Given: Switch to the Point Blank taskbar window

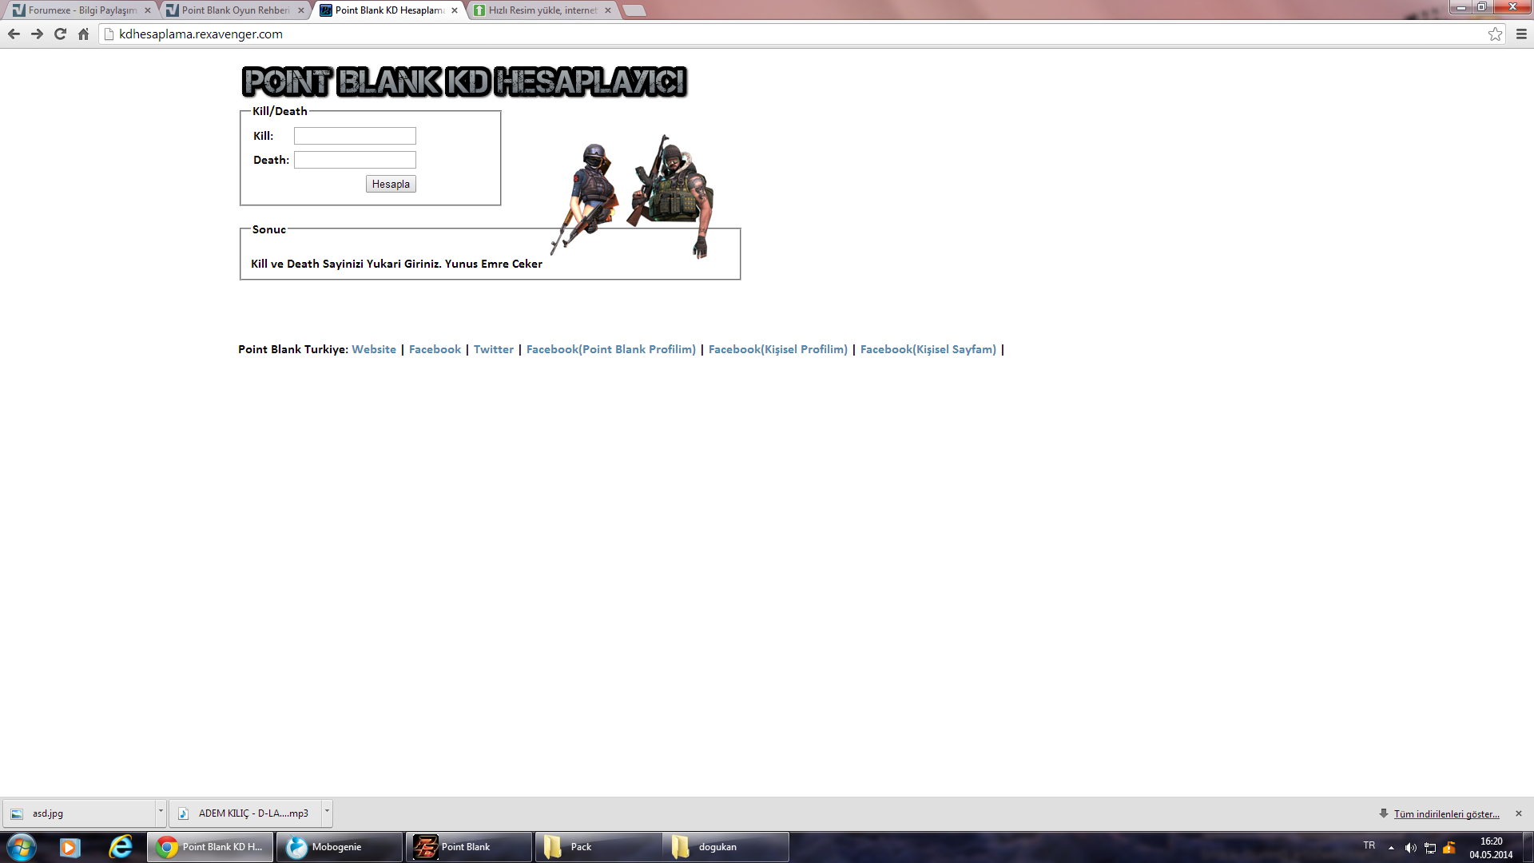Looking at the screenshot, I should pos(469,847).
